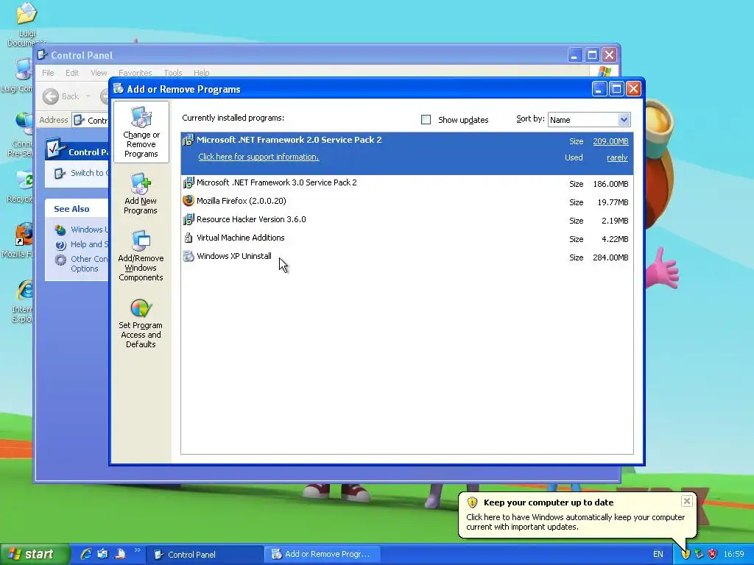Image resolution: width=754 pixels, height=565 pixels.
Task: Switch to Control Panel taskbar button
Action: (205, 555)
